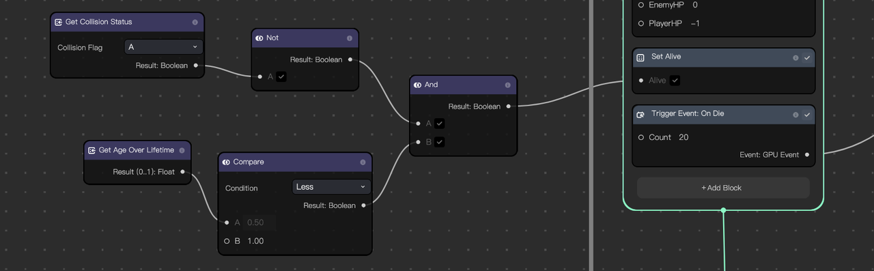Click the B input port of And node

click(418, 142)
